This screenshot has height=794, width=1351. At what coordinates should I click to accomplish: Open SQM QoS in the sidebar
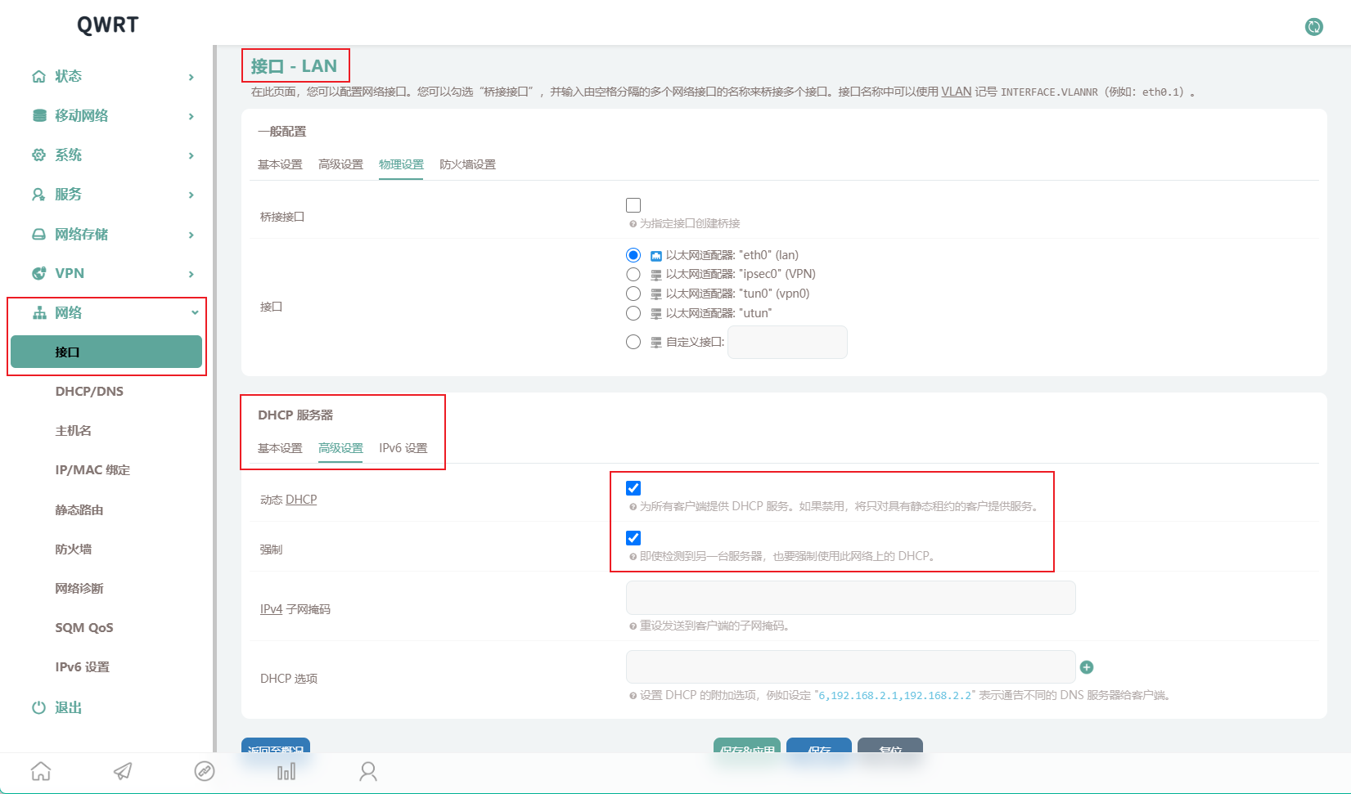[x=84, y=628]
